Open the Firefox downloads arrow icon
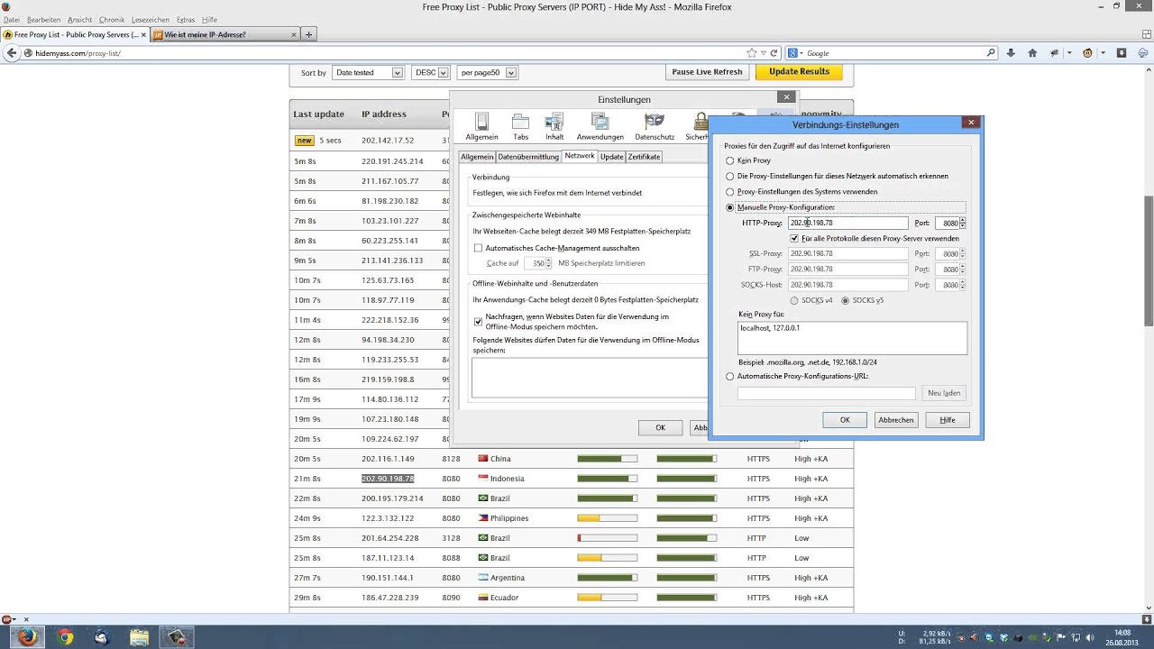1154x649 pixels. tap(1011, 53)
